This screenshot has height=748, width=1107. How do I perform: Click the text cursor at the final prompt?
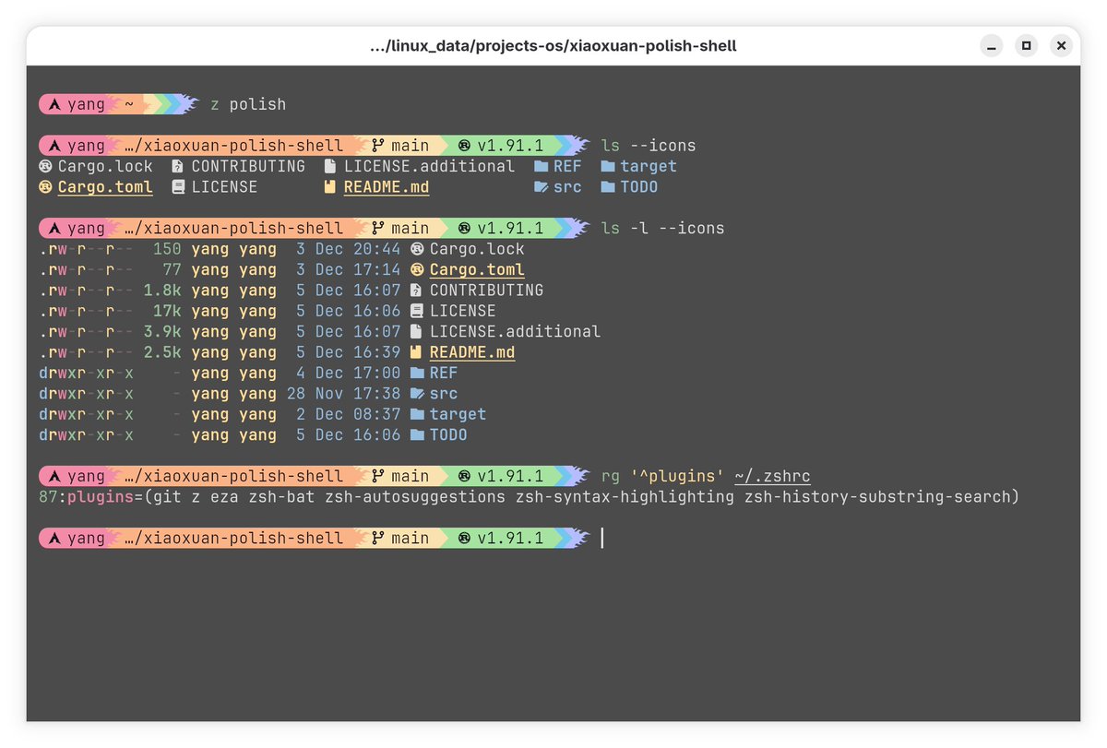(602, 539)
